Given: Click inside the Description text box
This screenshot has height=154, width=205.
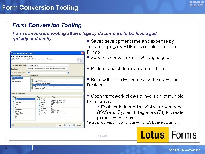Looking at the screenshot, I should point(47,69).
